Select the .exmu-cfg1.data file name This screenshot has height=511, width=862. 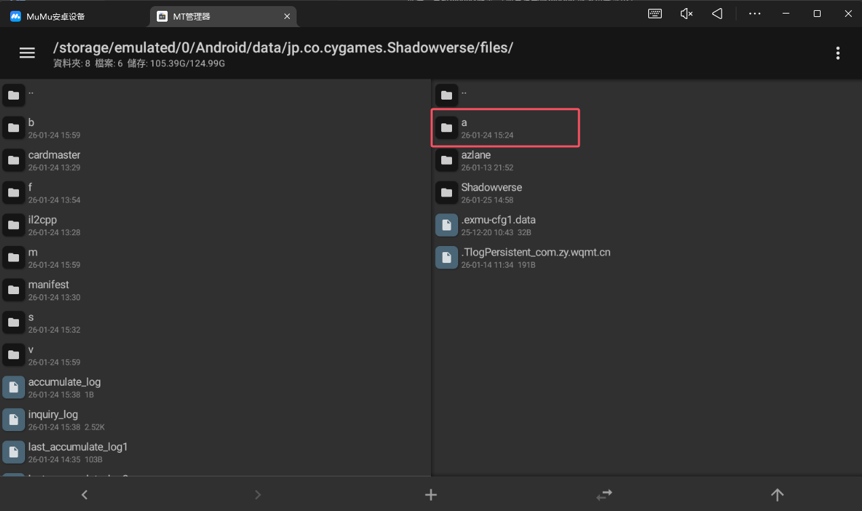[498, 220]
